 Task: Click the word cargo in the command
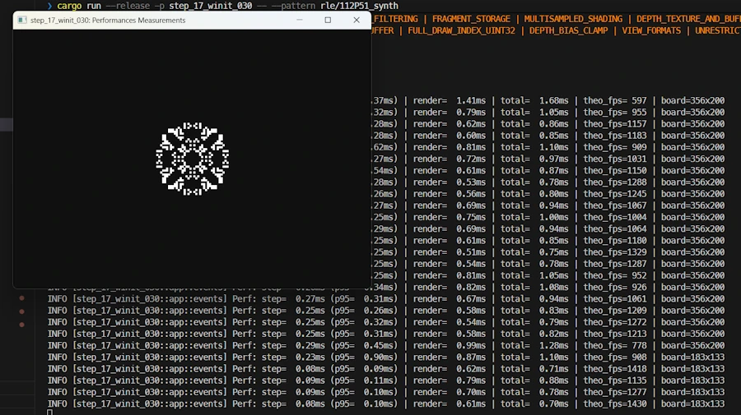click(69, 6)
